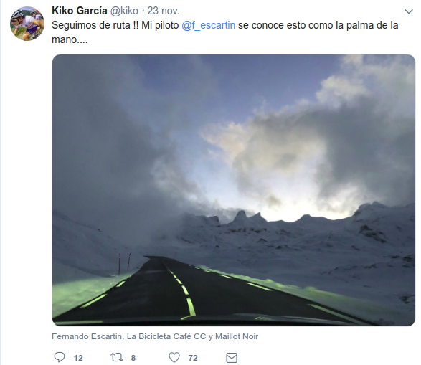The height and width of the screenshot is (365, 421).
Task: Click the envelope direct message icon
Action: click(232, 358)
